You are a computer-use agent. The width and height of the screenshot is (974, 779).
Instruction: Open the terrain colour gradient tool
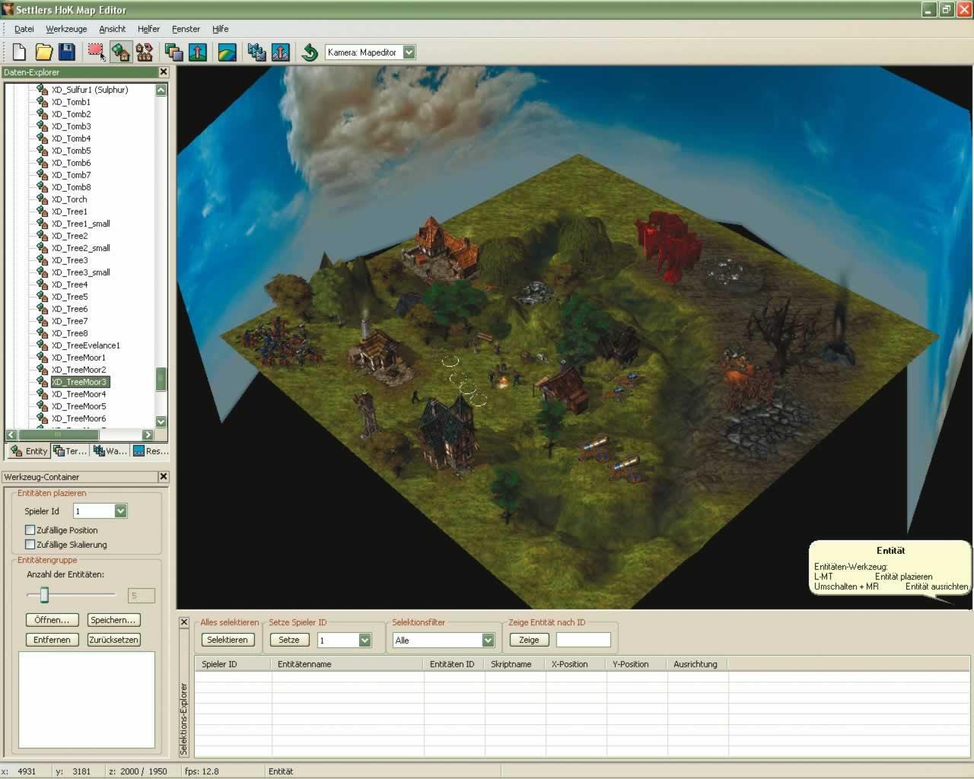(227, 52)
